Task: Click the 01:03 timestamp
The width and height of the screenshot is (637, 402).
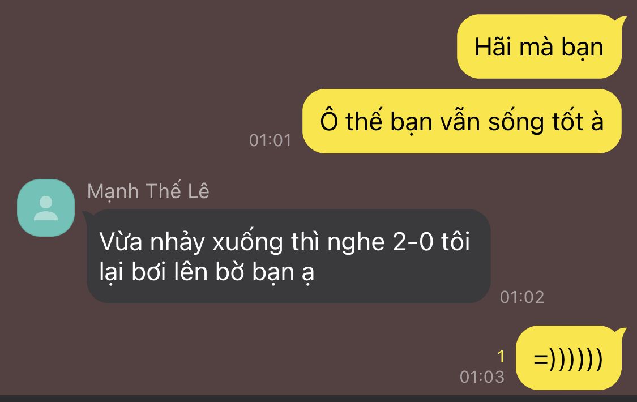Action: click(x=482, y=377)
